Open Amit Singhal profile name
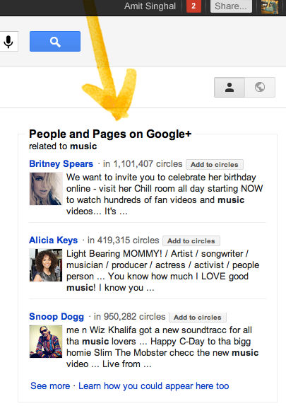286x406 pixels. (150, 6)
